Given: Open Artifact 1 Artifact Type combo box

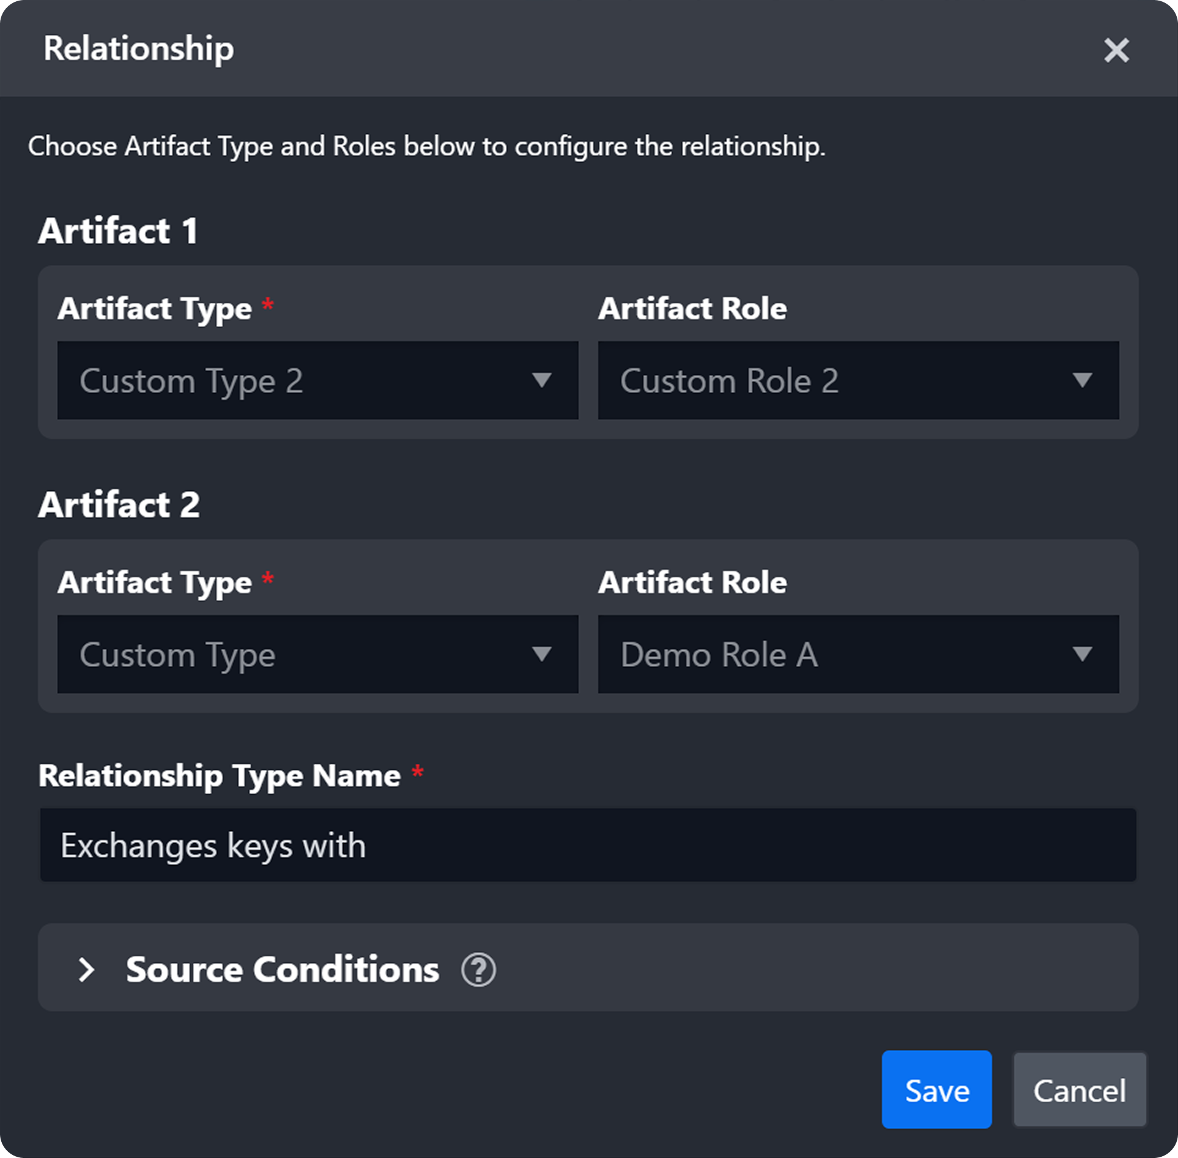Looking at the screenshot, I should [294, 380].
